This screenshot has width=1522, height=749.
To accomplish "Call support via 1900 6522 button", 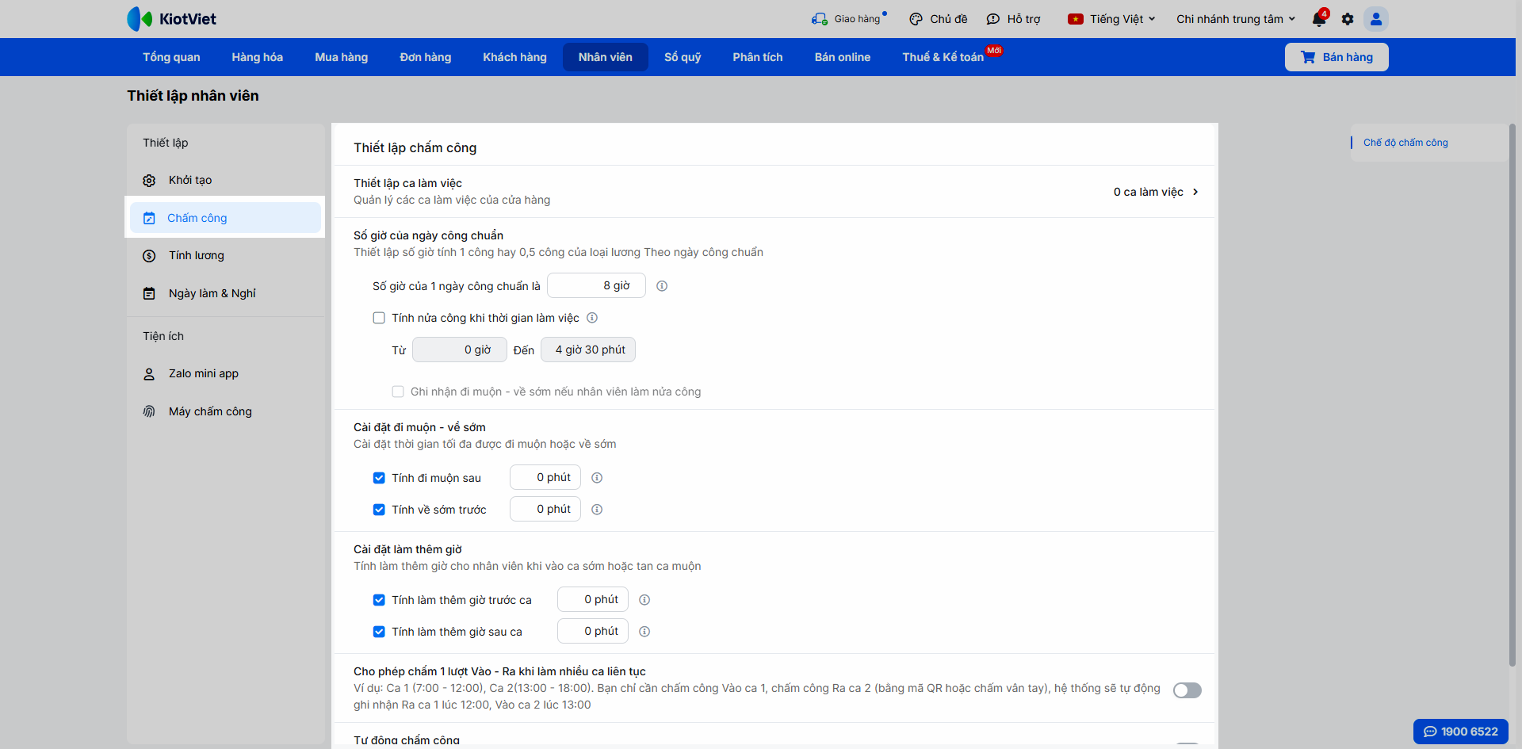I will point(1460,732).
